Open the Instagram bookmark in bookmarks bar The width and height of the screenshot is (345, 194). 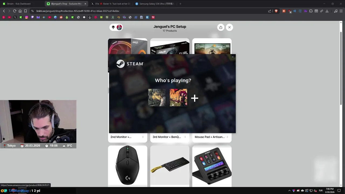click(26, 17)
